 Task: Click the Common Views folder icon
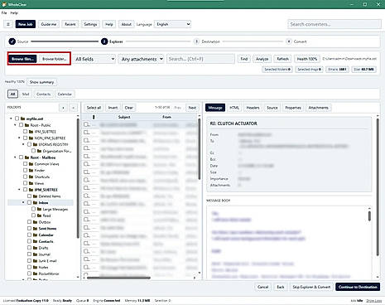point(31,164)
